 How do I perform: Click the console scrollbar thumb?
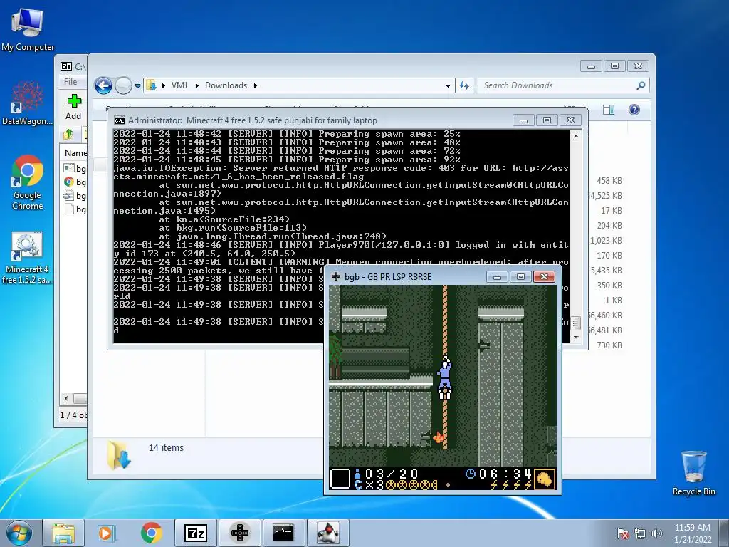[x=575, y=323]
